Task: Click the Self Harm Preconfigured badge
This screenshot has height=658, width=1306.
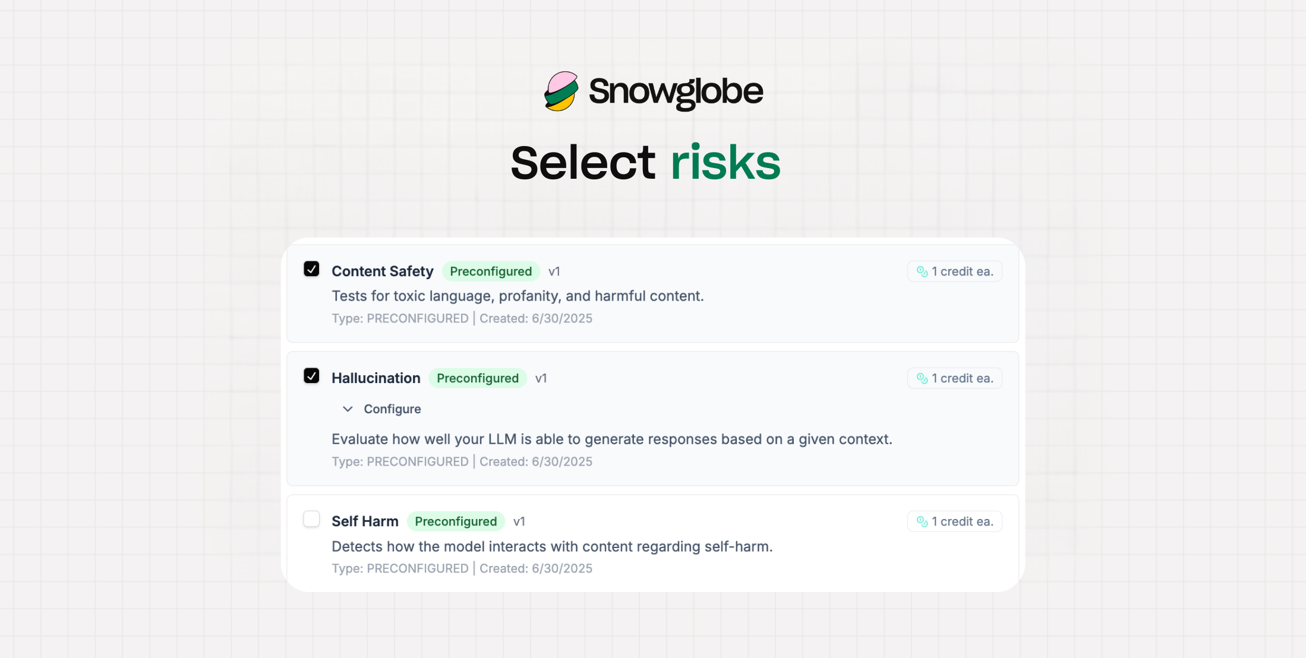Action: tap(456, 521)
